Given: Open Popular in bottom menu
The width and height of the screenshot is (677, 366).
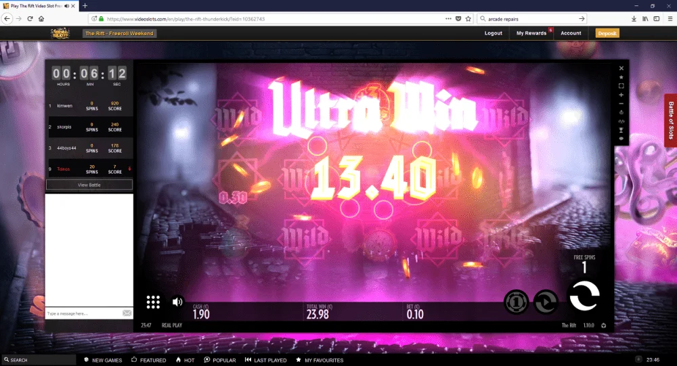Looking at the screenshot, I should tap(220, 360).
